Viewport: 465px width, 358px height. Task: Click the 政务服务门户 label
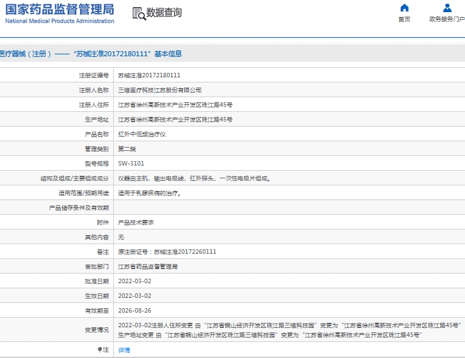pos(447,19)
